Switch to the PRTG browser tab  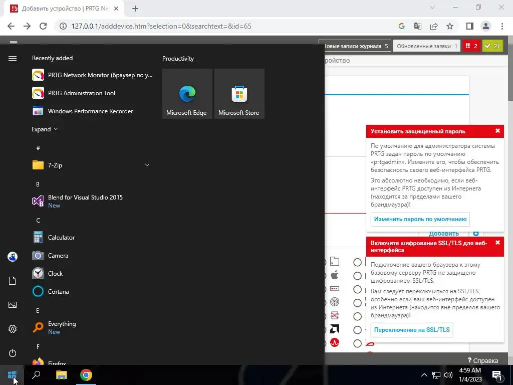pyautogui.click(x=64, y=9)
